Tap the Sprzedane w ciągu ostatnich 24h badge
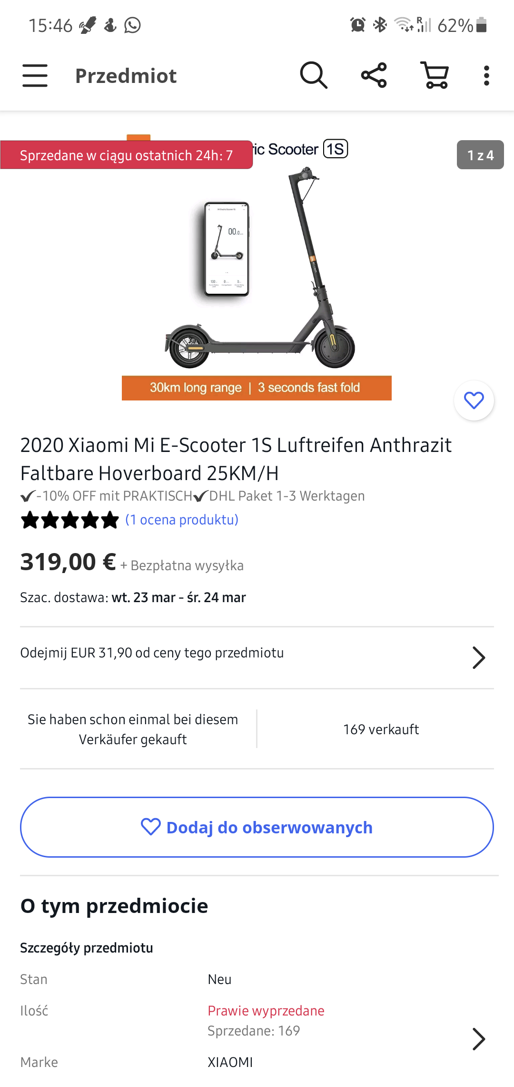The width and height of the screenshot is (514, 1087). [126, 155]
